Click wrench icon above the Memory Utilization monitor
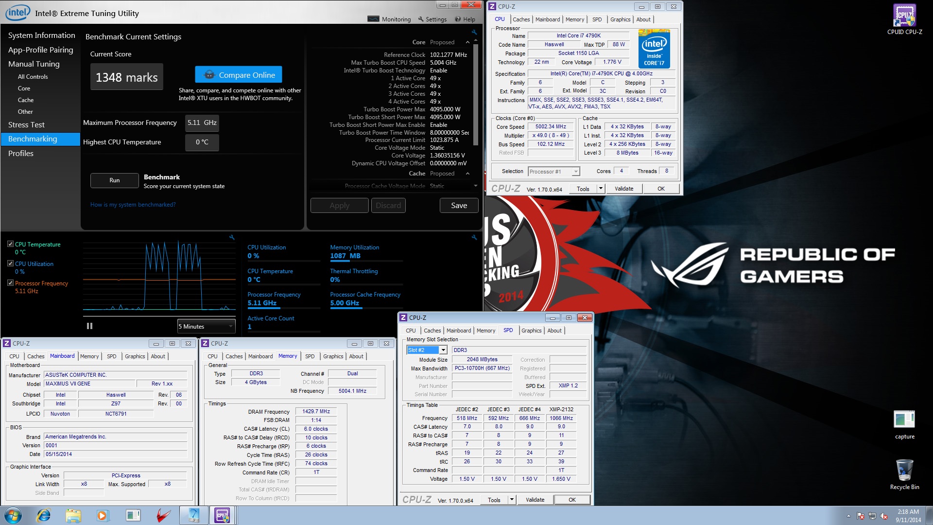933x525 pixels. coord(474,237)
